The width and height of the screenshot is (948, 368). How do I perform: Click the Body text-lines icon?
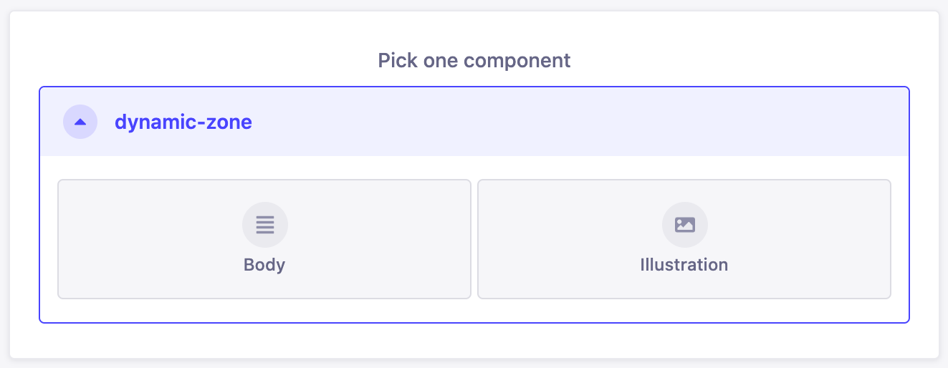(x=265, y=225)
